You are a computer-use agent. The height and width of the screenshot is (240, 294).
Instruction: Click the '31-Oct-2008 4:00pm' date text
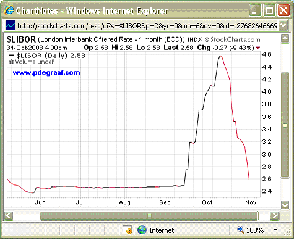pos(37,48)
